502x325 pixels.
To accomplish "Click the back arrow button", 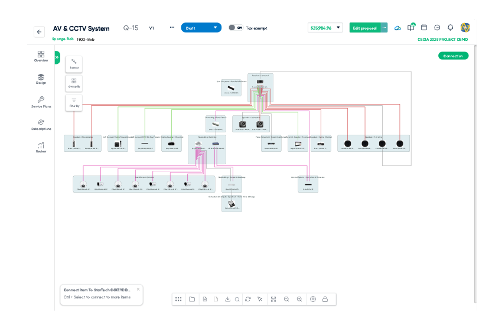I will (39, 32).
